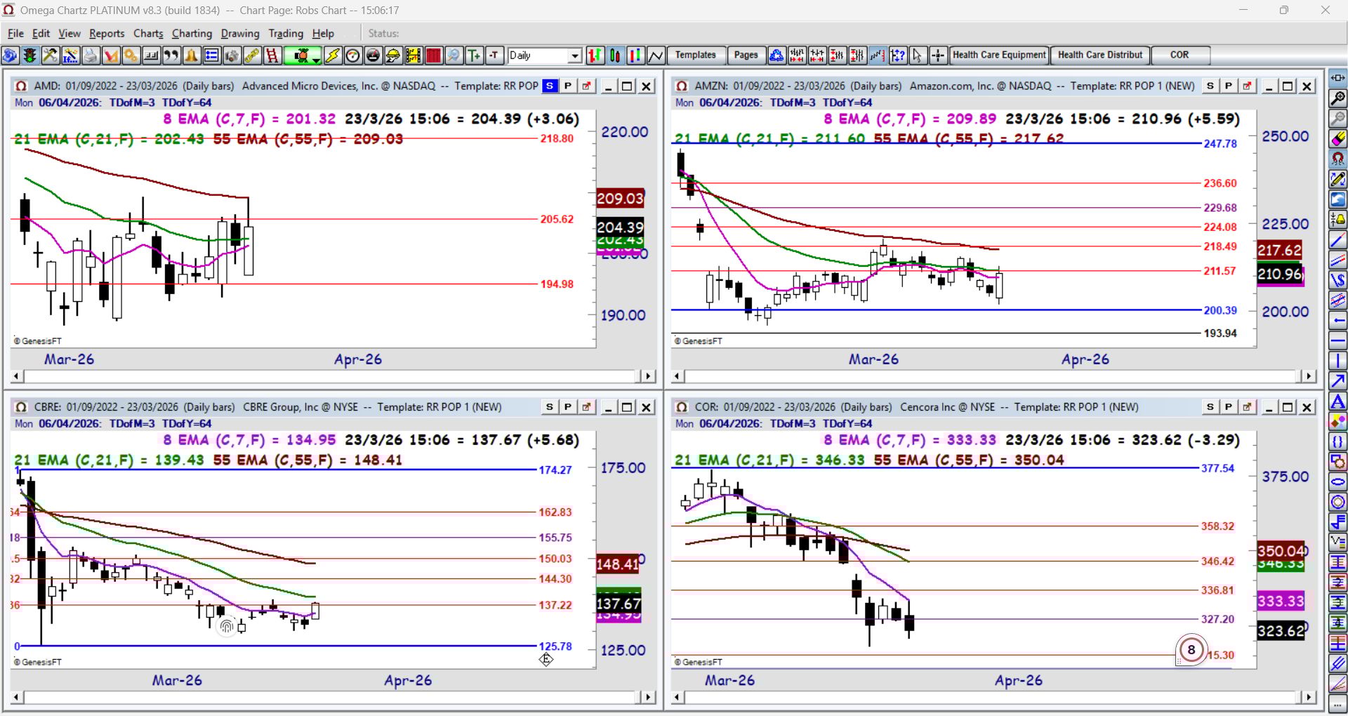This screenshot has width=1348, height=716.
Task: Open the Trading menu
Action: (286, 33)
